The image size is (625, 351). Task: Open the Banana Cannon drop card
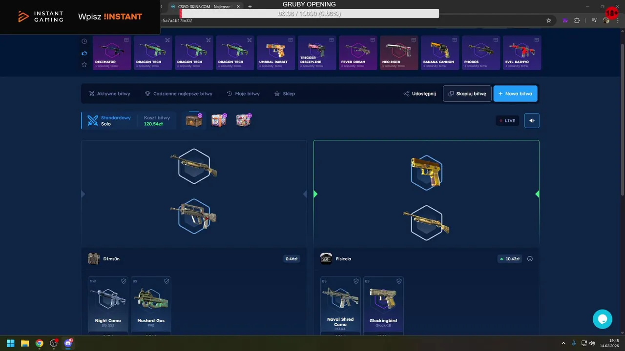point(440,53)
